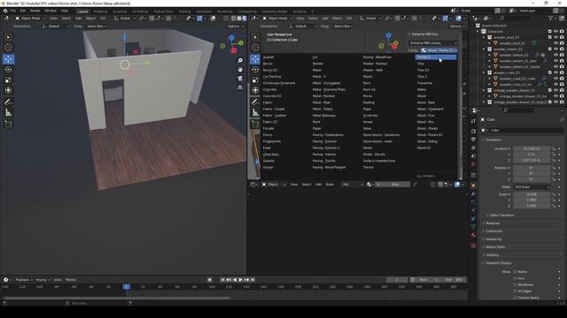The height and width of the screenshot is (318, 567).
Task: Open the Render properties tab icon
Action: 473,132
